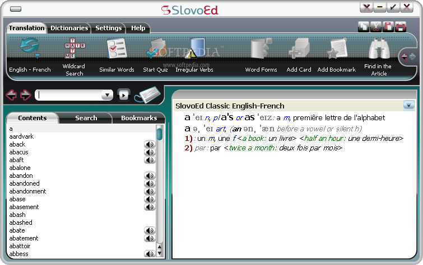Screen dimensions: 423x265
Task: Click Add Card icon
Action: click(x=299, y=48)
